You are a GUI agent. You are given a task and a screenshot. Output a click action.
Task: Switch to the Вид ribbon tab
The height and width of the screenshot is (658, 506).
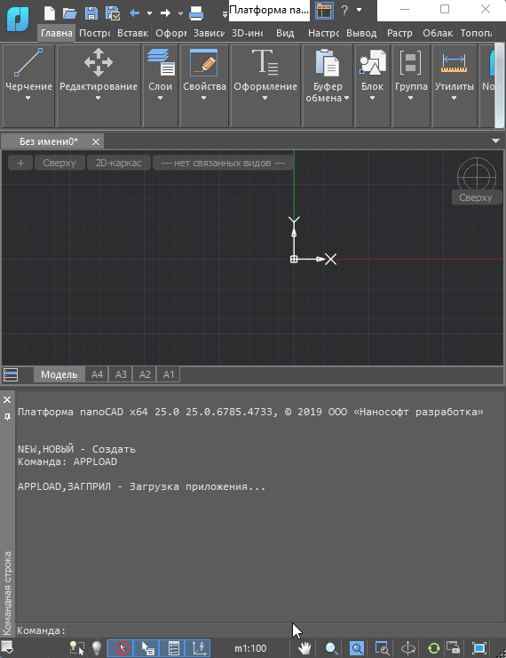(x=285, y=33)
